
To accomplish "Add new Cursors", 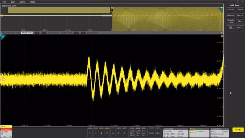I will pos(230,10).
